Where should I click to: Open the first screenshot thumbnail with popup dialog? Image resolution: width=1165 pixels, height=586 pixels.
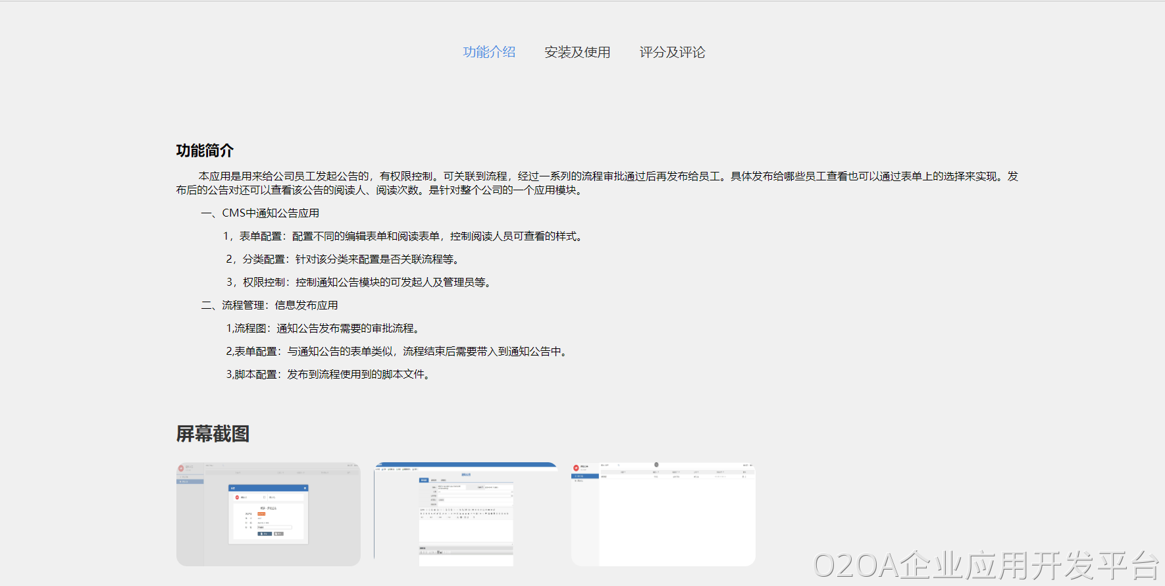pos(268,514)
